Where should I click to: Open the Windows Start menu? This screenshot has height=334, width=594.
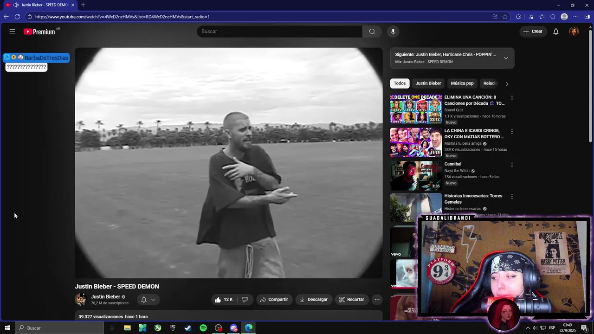pyautogui.click(x=7, y=328)
